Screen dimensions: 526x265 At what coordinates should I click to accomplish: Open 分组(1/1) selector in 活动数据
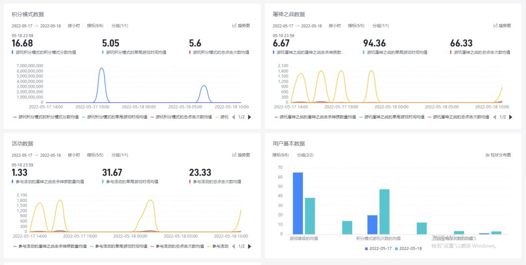tap(120, 155)
